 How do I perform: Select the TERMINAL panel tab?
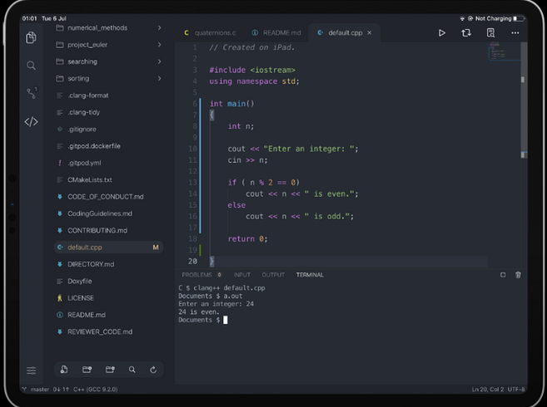pyautogui.click(x=310, y=275)
